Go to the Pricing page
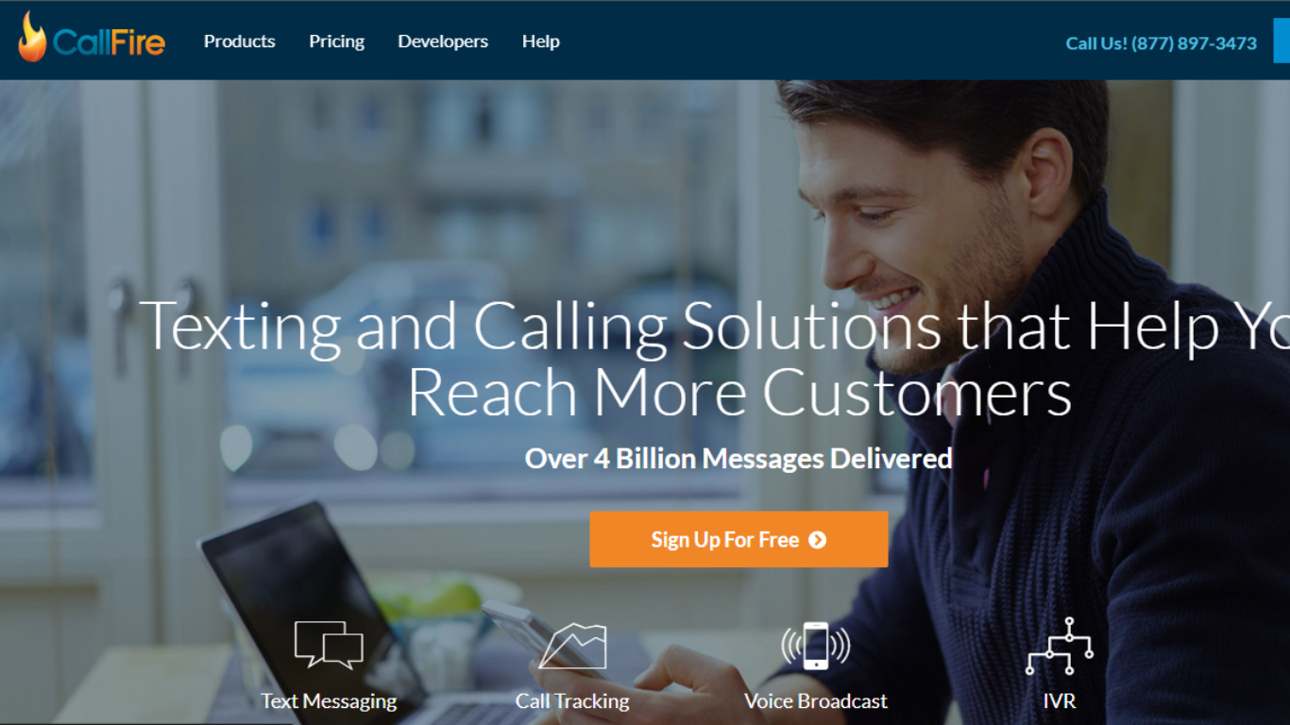1290x725 pixels. pos(336,42)
